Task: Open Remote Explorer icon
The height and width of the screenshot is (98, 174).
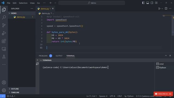Action: (4, 49)
